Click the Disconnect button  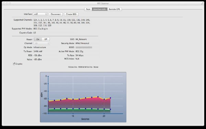pos(56,14)
